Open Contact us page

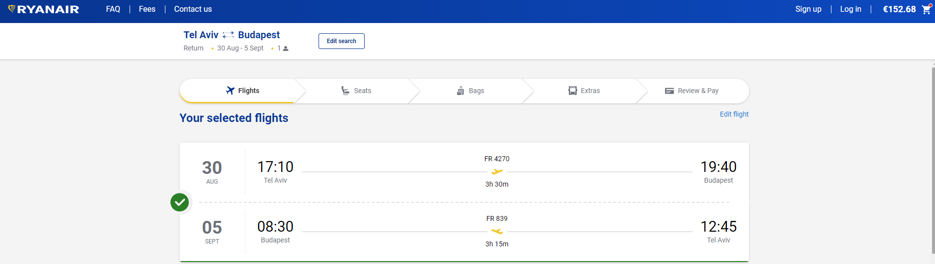tap(193, 9)
